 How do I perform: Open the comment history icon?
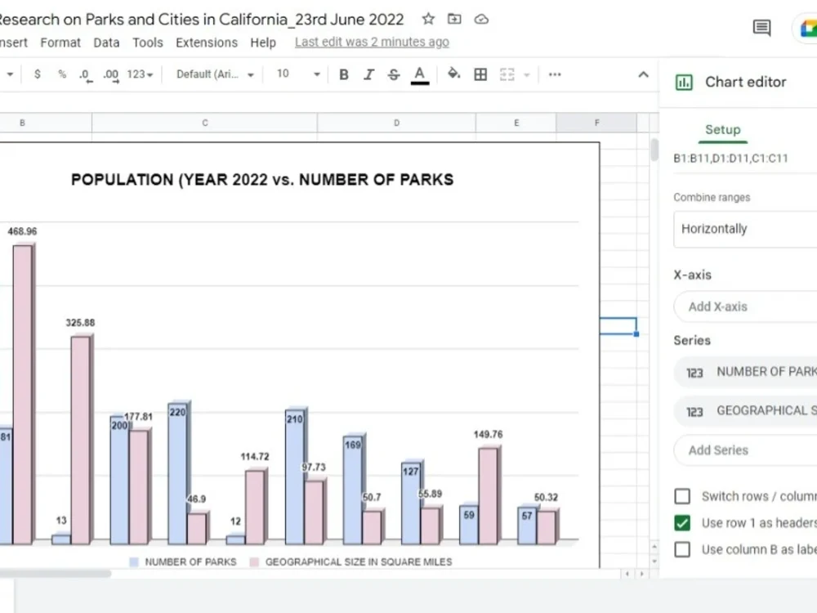pos(761,27)
